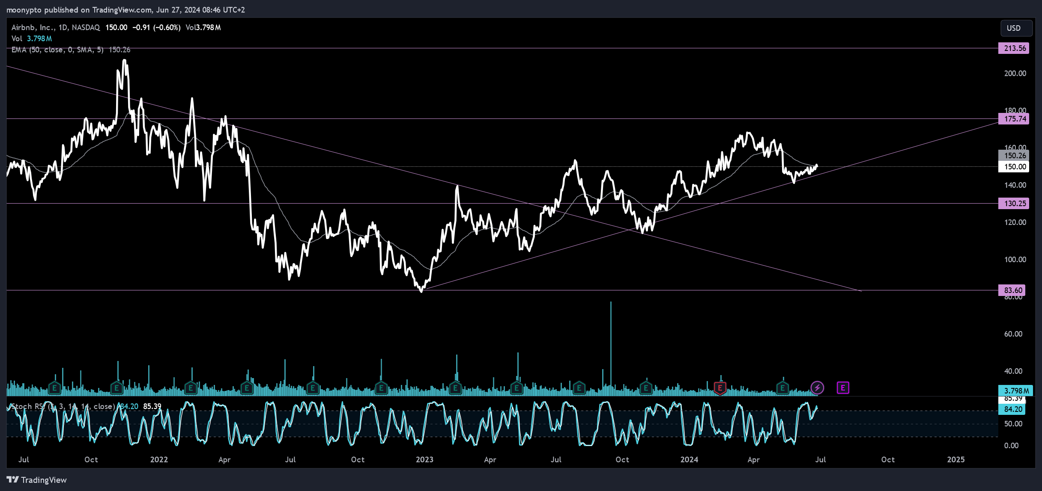
Task: Click the 2025 label on time axis
Action: pyautogui.click(x=956, y=460)
